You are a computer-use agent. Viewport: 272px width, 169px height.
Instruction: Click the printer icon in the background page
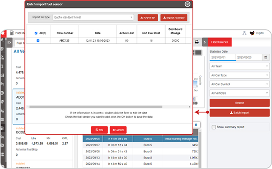196,42
